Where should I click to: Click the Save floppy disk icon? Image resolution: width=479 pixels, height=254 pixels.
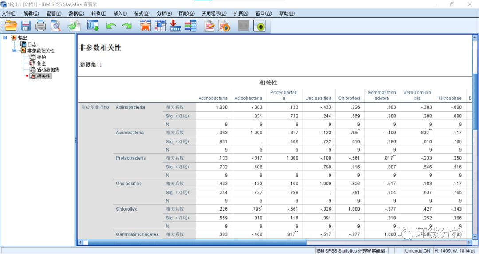(26, 26)
